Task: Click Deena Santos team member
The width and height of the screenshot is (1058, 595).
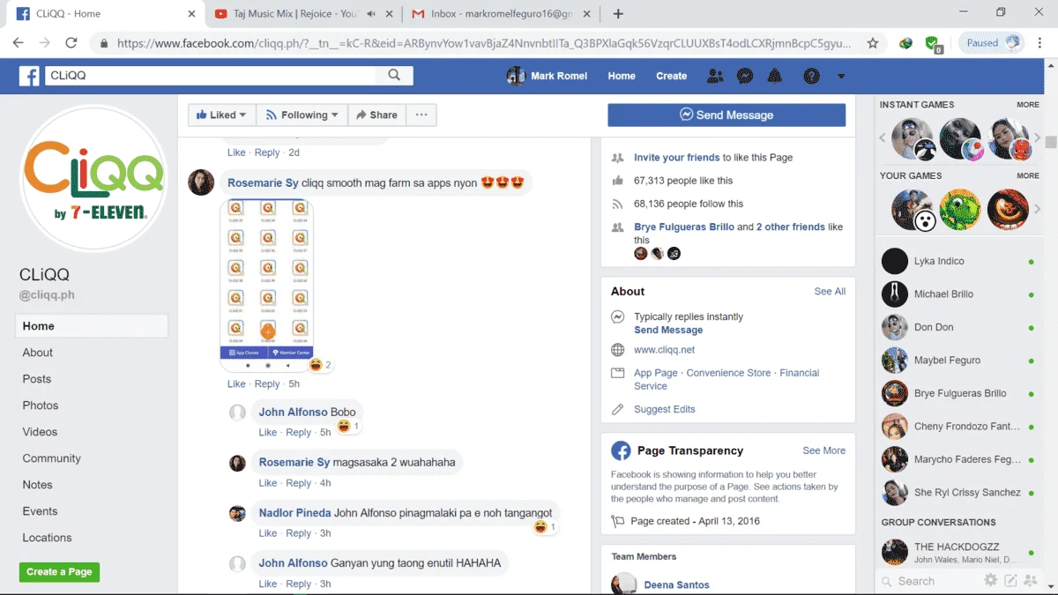Action: click(676, 584)
